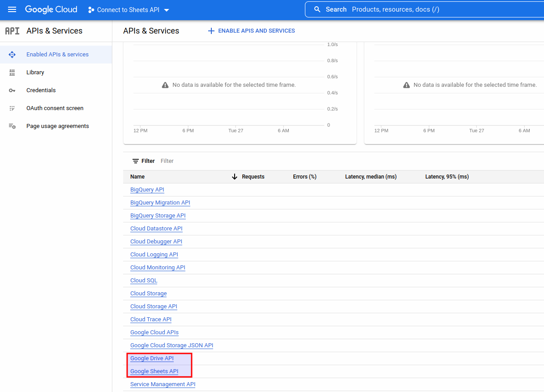The image size is (544, 392).
Task: Click the Enabled APIs & services sidebar icon
Action: (12, 55)
